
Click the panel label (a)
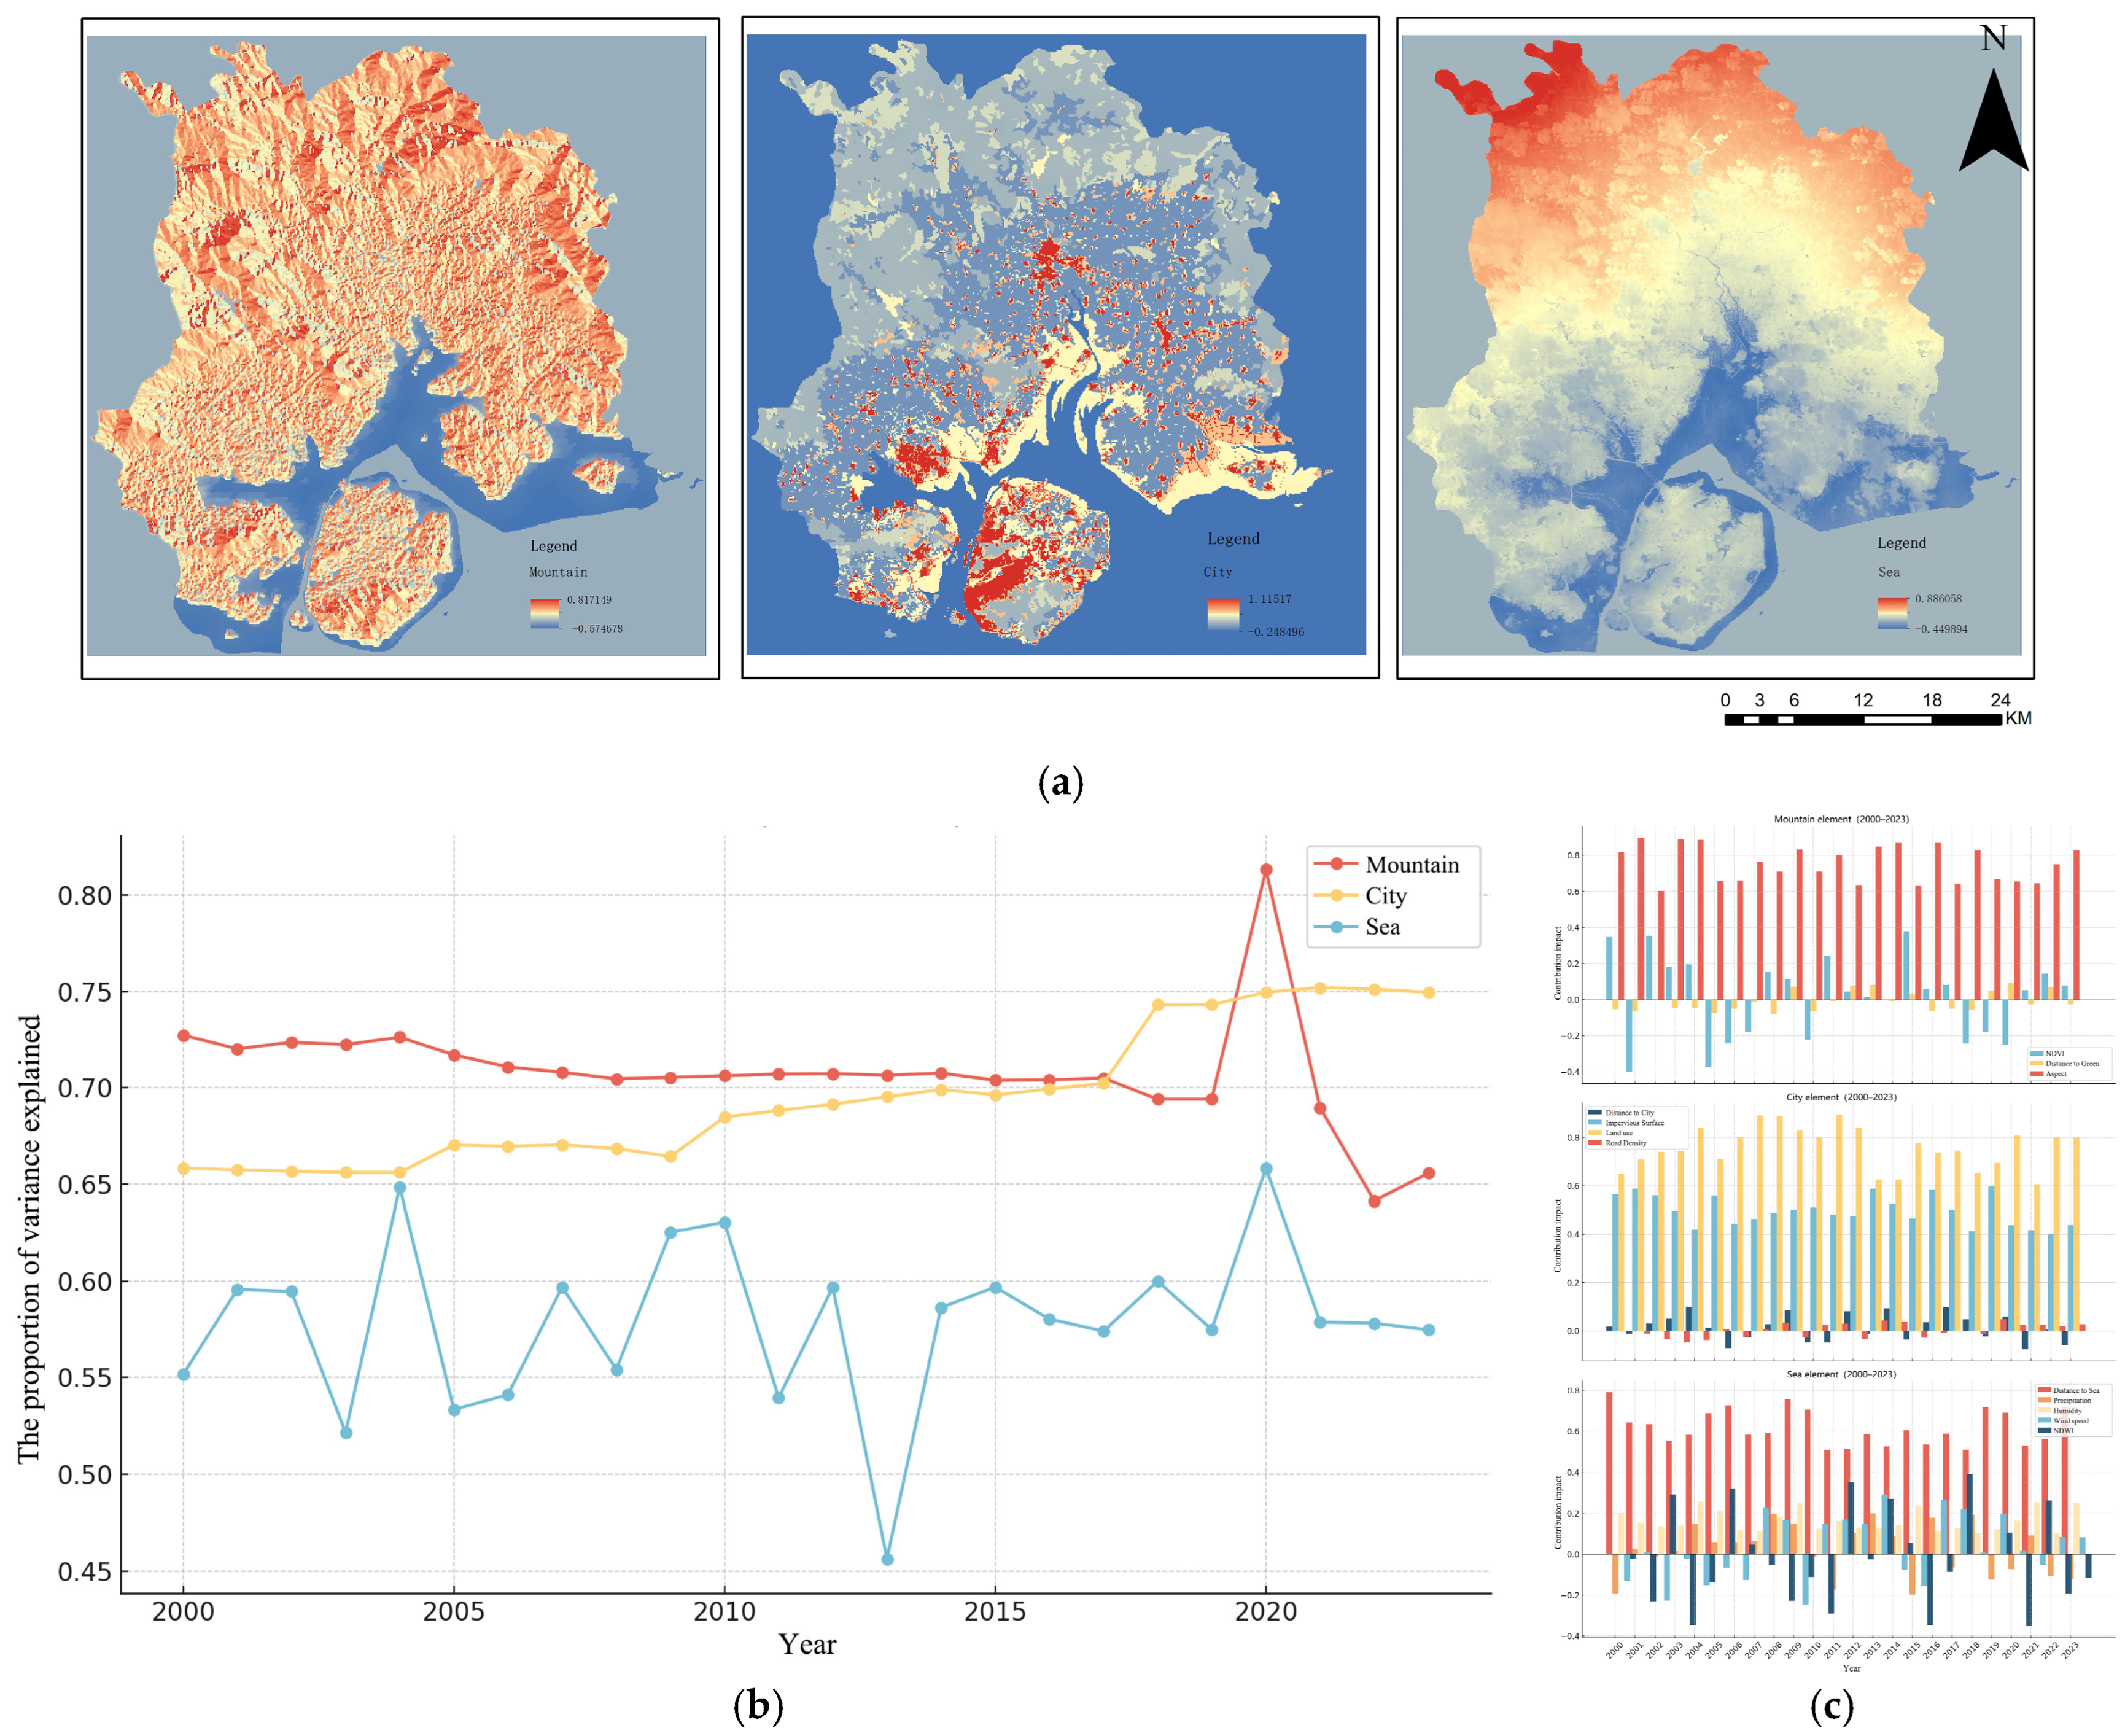(x=1061, y=782)
